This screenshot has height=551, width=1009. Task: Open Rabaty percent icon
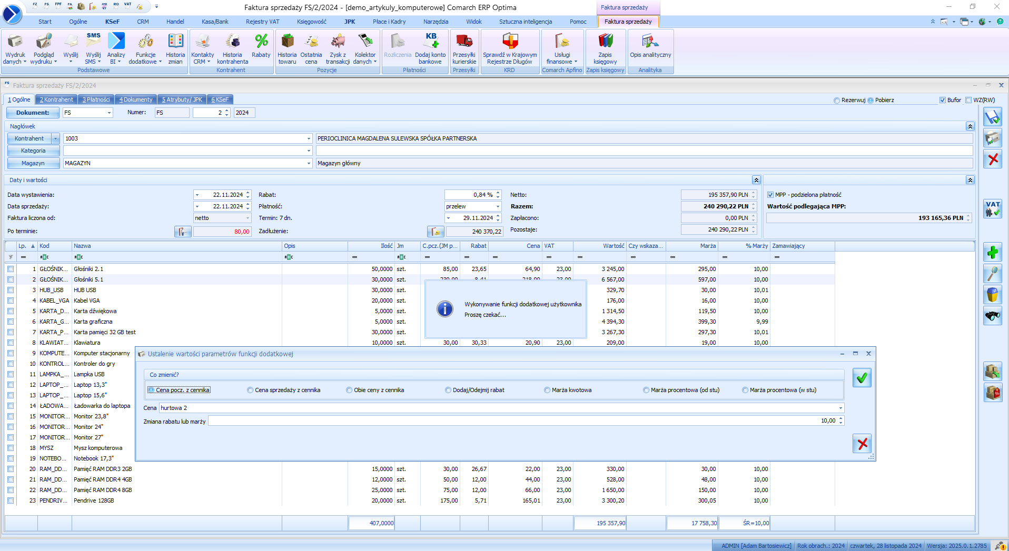pyautogui.click(x=261, y=46)
